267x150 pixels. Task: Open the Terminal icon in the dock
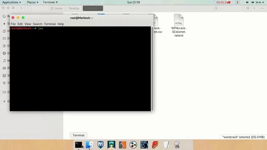click(78, 145)
